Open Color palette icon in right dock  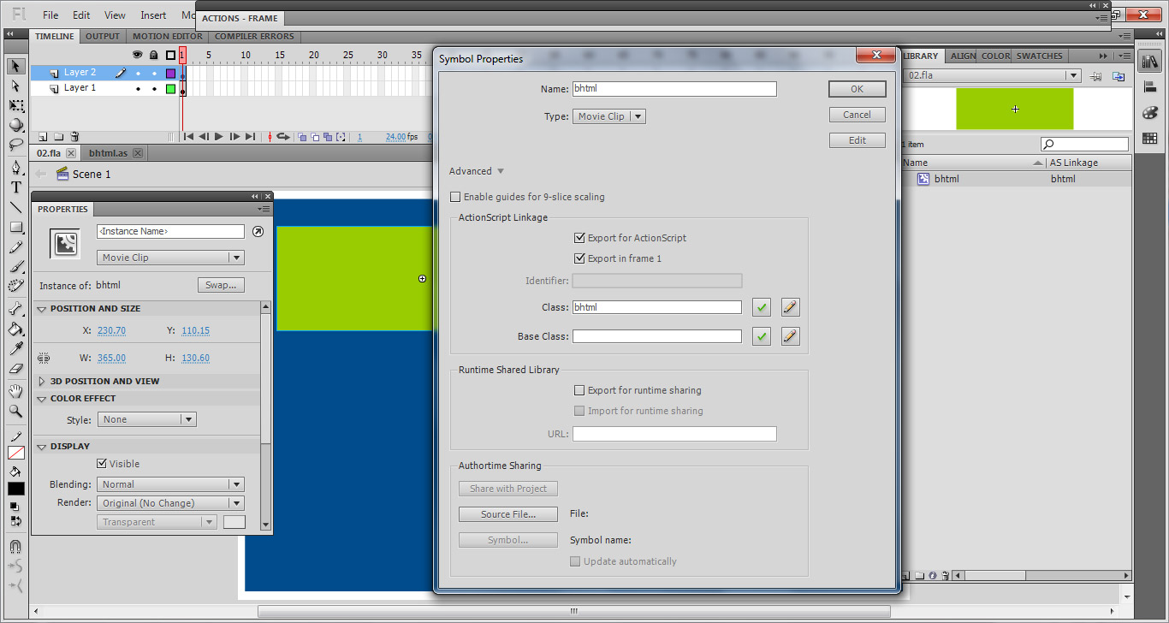coord(1149,113)
